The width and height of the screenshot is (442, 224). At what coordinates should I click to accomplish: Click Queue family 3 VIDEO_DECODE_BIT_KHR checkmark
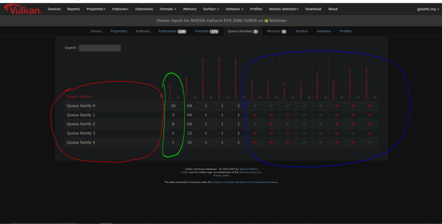point(353,133)
